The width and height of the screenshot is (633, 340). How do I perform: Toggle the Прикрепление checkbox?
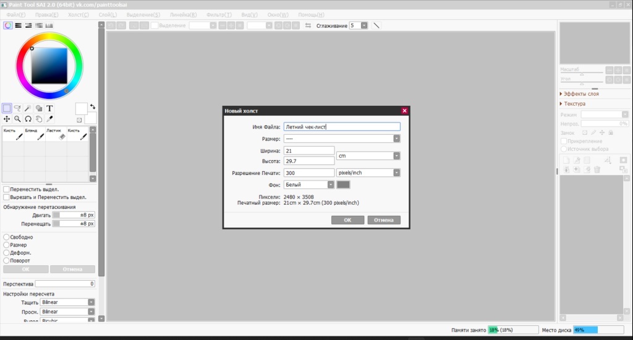pyautogui.click(x=564, y=141)
